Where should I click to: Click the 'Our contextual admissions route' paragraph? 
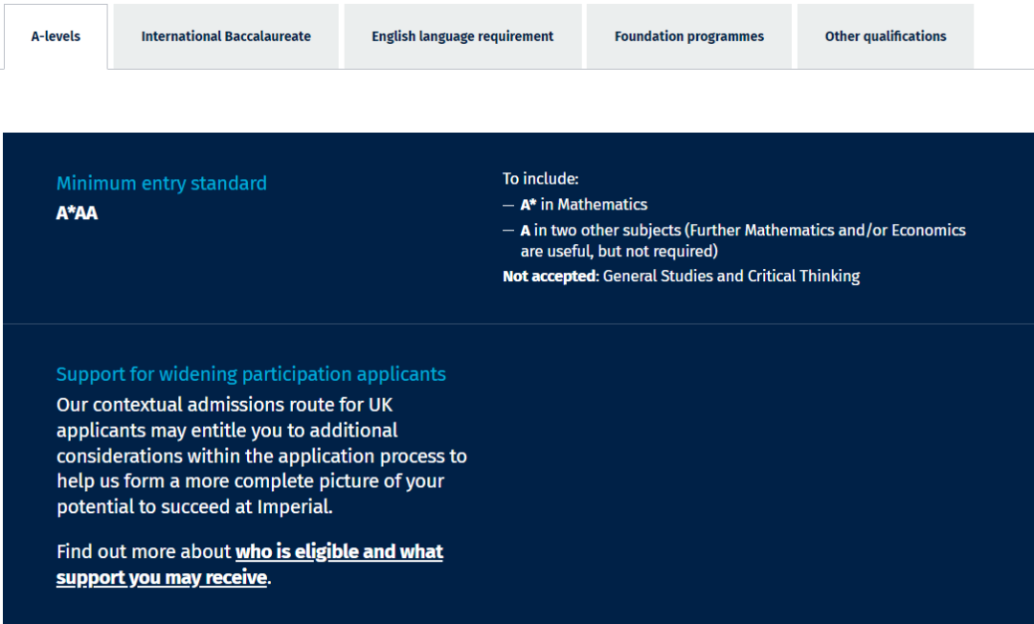(224, 405)
